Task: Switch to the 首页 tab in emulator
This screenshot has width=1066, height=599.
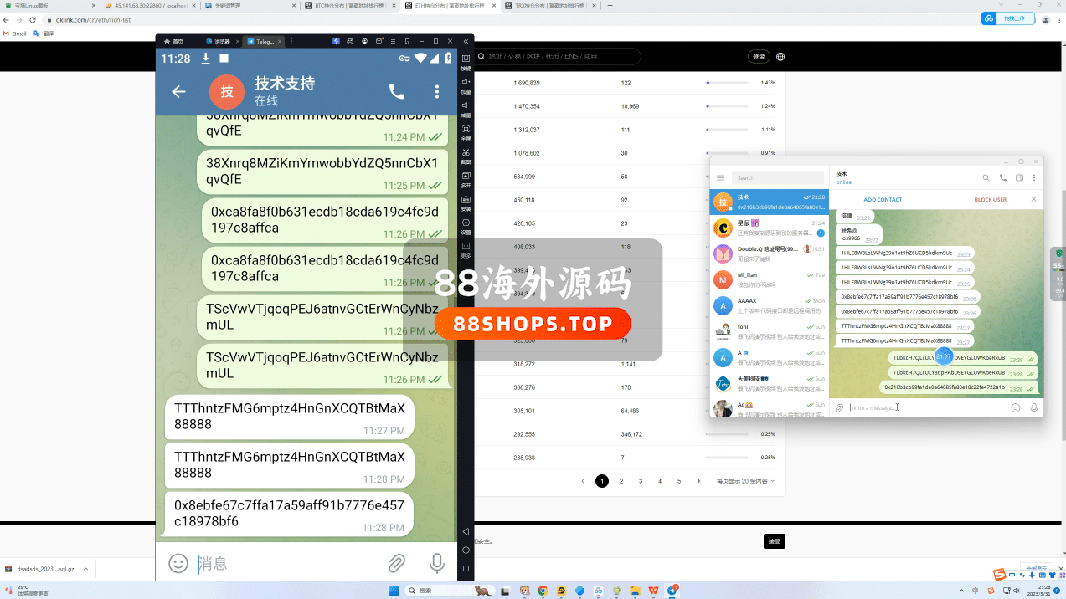Action: [173, 41]
